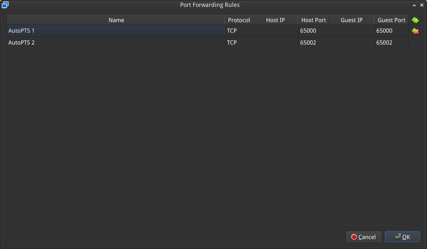Image resolution: width=427 pixels, height=249 pixels.
Task: Open TCP protocol cell of AutoPTS 2
Action: (239, 43)
